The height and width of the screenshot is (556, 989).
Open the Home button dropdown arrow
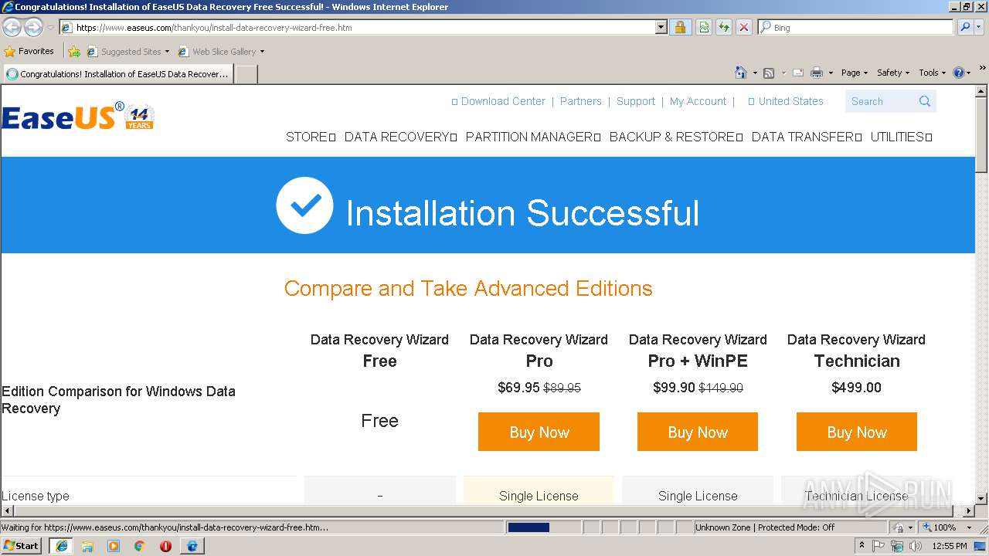coord(754,73)
